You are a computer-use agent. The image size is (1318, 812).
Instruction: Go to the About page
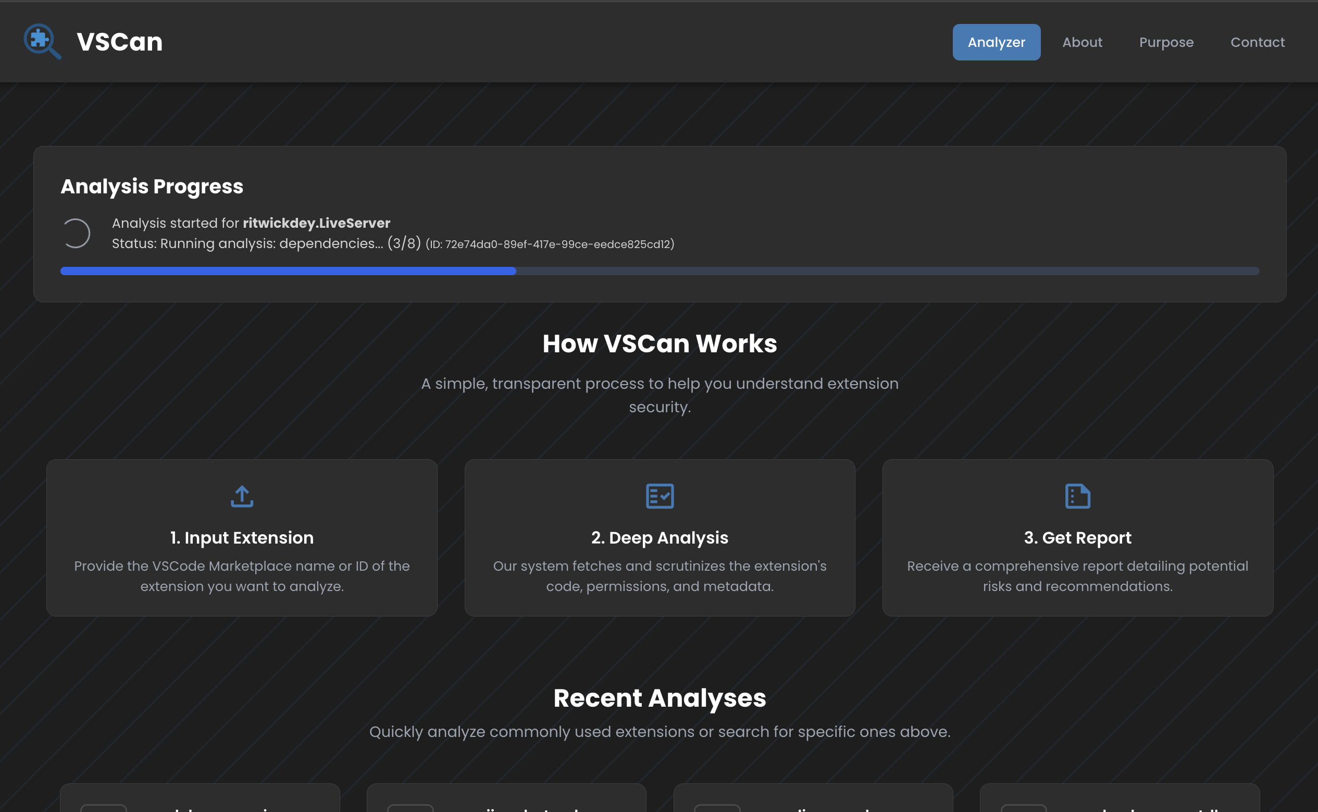[x=1082, y=42]
